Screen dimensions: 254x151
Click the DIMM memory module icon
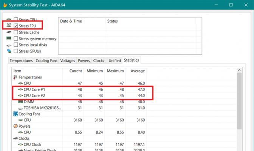coord(20,102)
